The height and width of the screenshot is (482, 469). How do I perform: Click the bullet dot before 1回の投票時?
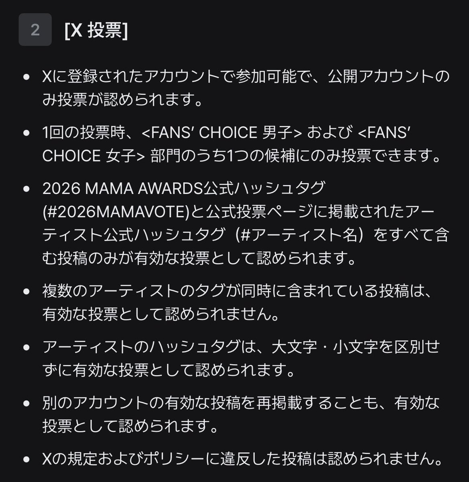[x=27, y=132]
